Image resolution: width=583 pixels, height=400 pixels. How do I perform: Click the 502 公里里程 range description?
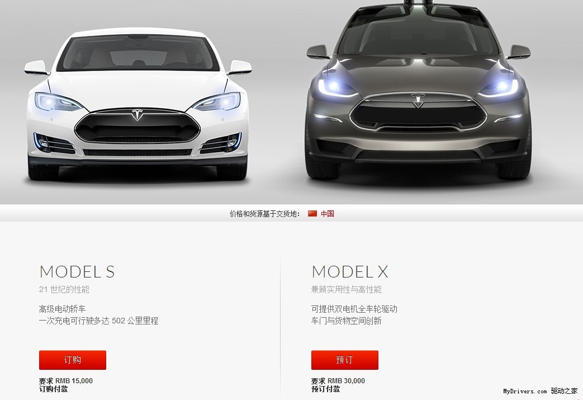[135, 321]
